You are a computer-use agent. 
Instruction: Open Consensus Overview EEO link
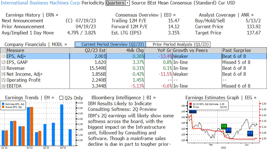[x=145, y=15]
